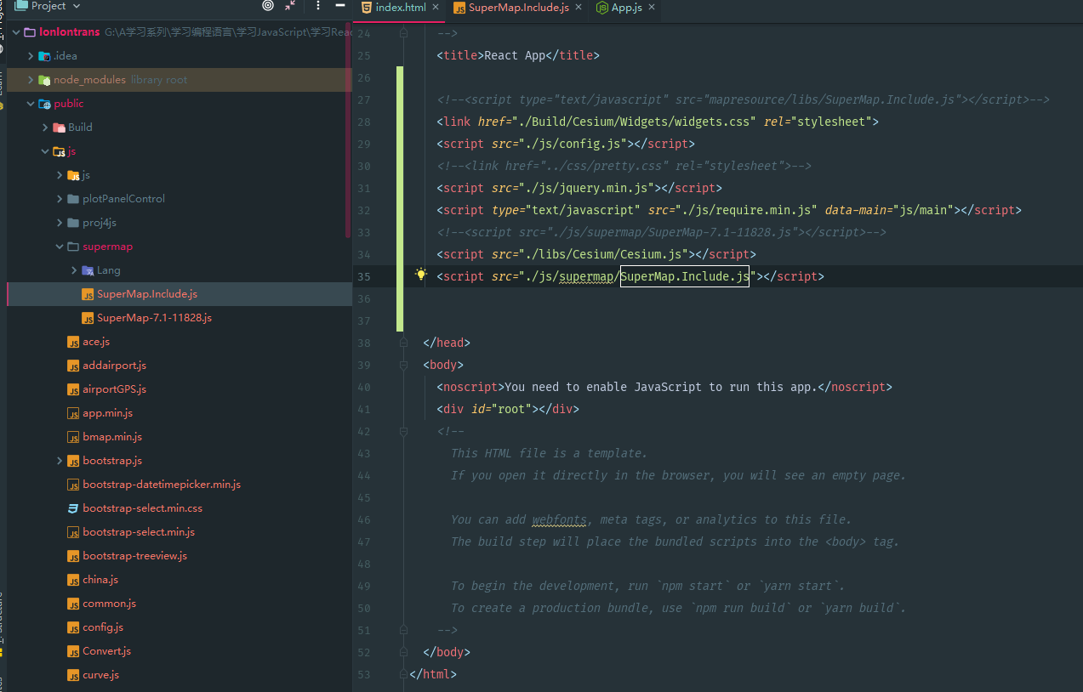Click the Build folder icon
Image resolution: width=1083 pixels, height=692 pixels.
click(59, 128)
